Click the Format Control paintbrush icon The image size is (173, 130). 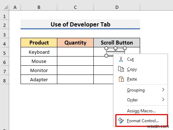pos(121,120)
